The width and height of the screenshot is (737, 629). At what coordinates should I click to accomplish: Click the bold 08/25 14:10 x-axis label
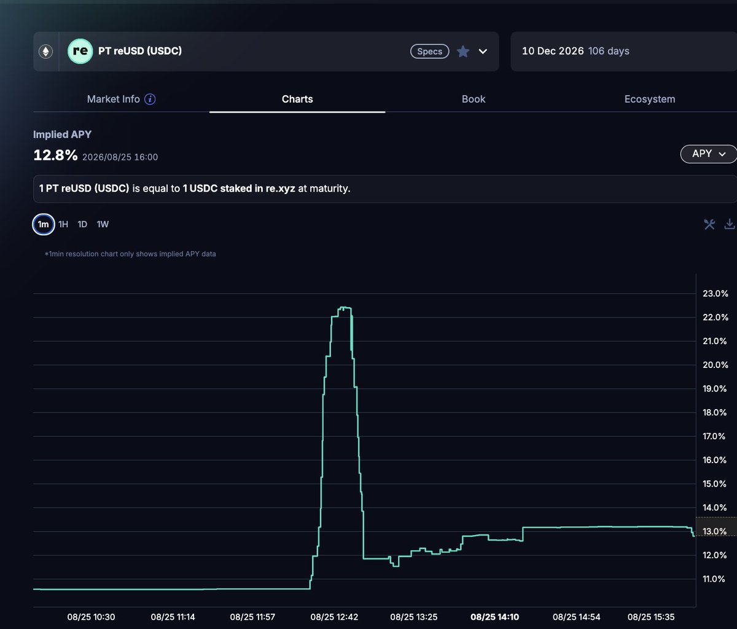click(x=495, y=617)
